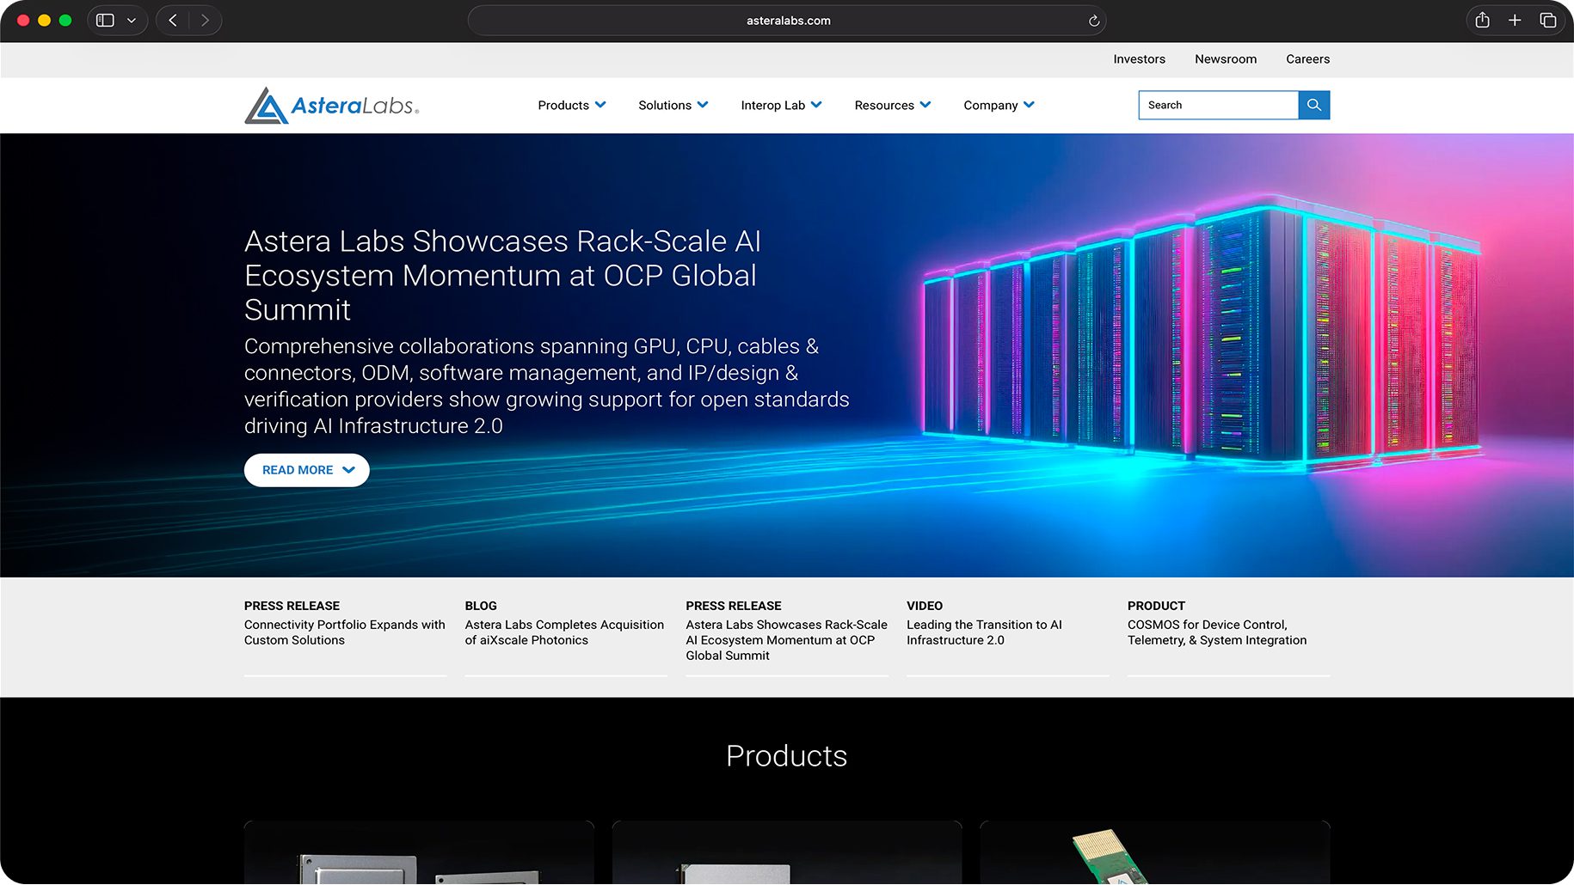Open the Solutions dropdown menu

673,105
